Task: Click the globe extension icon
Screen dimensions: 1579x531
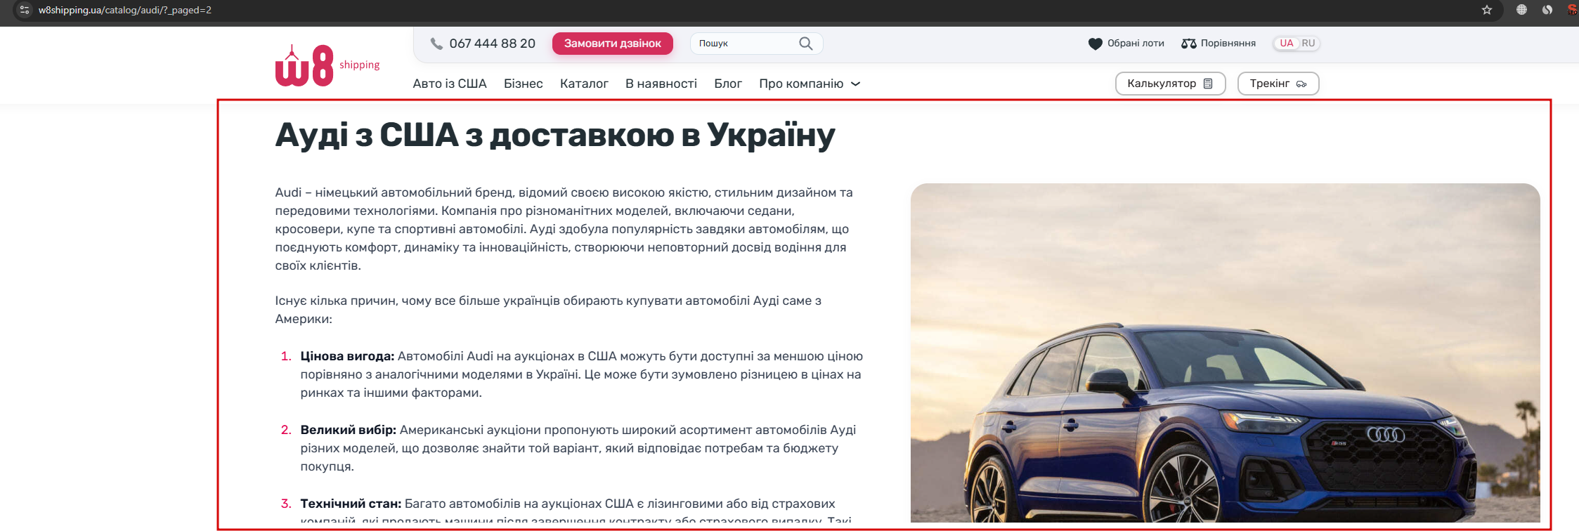Action: [1521, 10]
